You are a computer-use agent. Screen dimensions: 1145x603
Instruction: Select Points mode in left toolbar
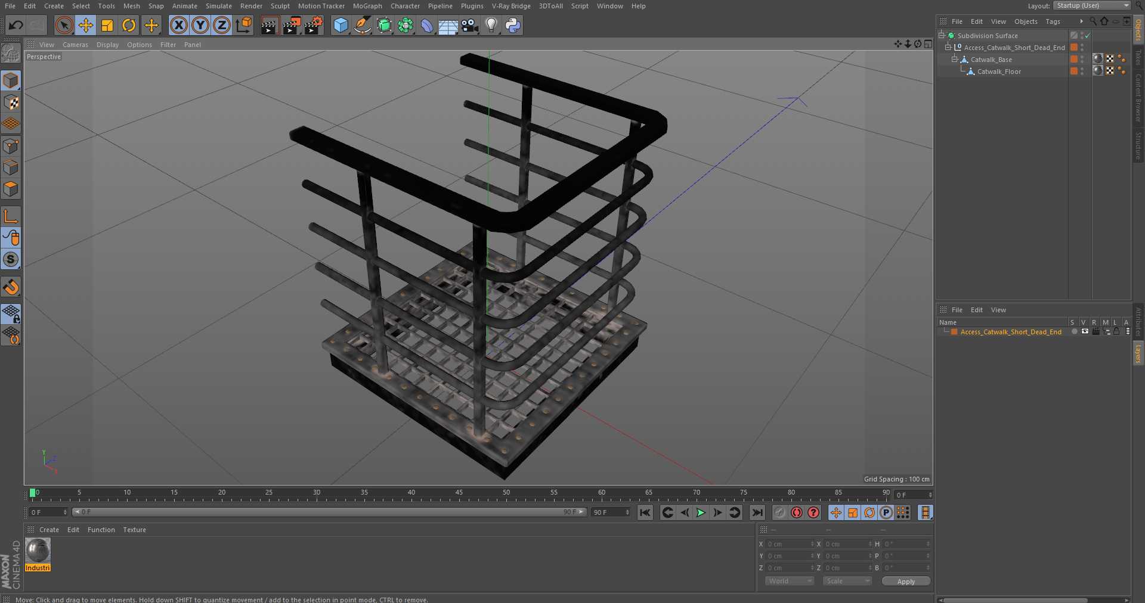point(11,146)
